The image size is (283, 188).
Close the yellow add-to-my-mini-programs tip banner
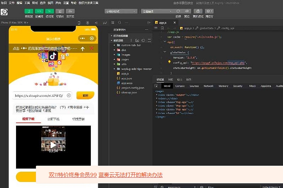coord(92,48)
